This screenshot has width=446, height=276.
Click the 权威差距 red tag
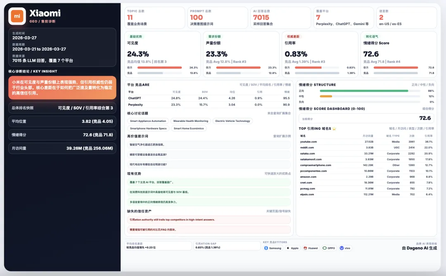293,37
